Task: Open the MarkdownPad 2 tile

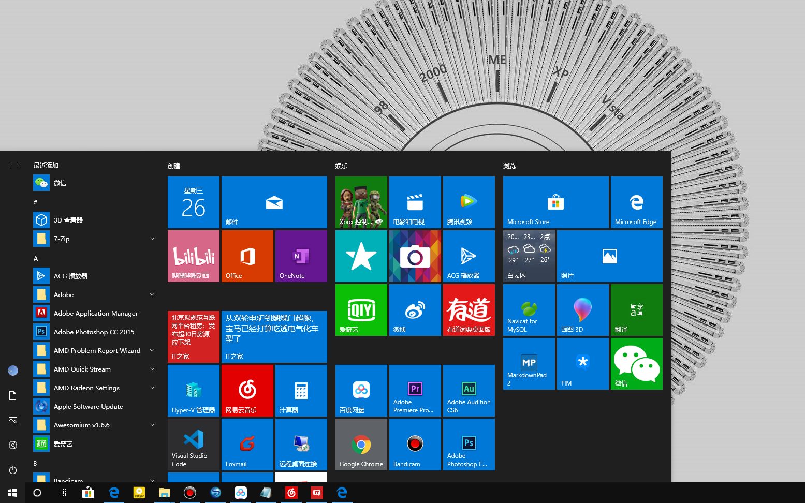Action: click(529, 364)
